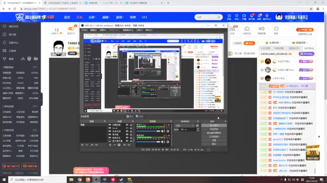Toggle lock on display capture source
This screenshot has height=183, width=327.
click(131, 141)
